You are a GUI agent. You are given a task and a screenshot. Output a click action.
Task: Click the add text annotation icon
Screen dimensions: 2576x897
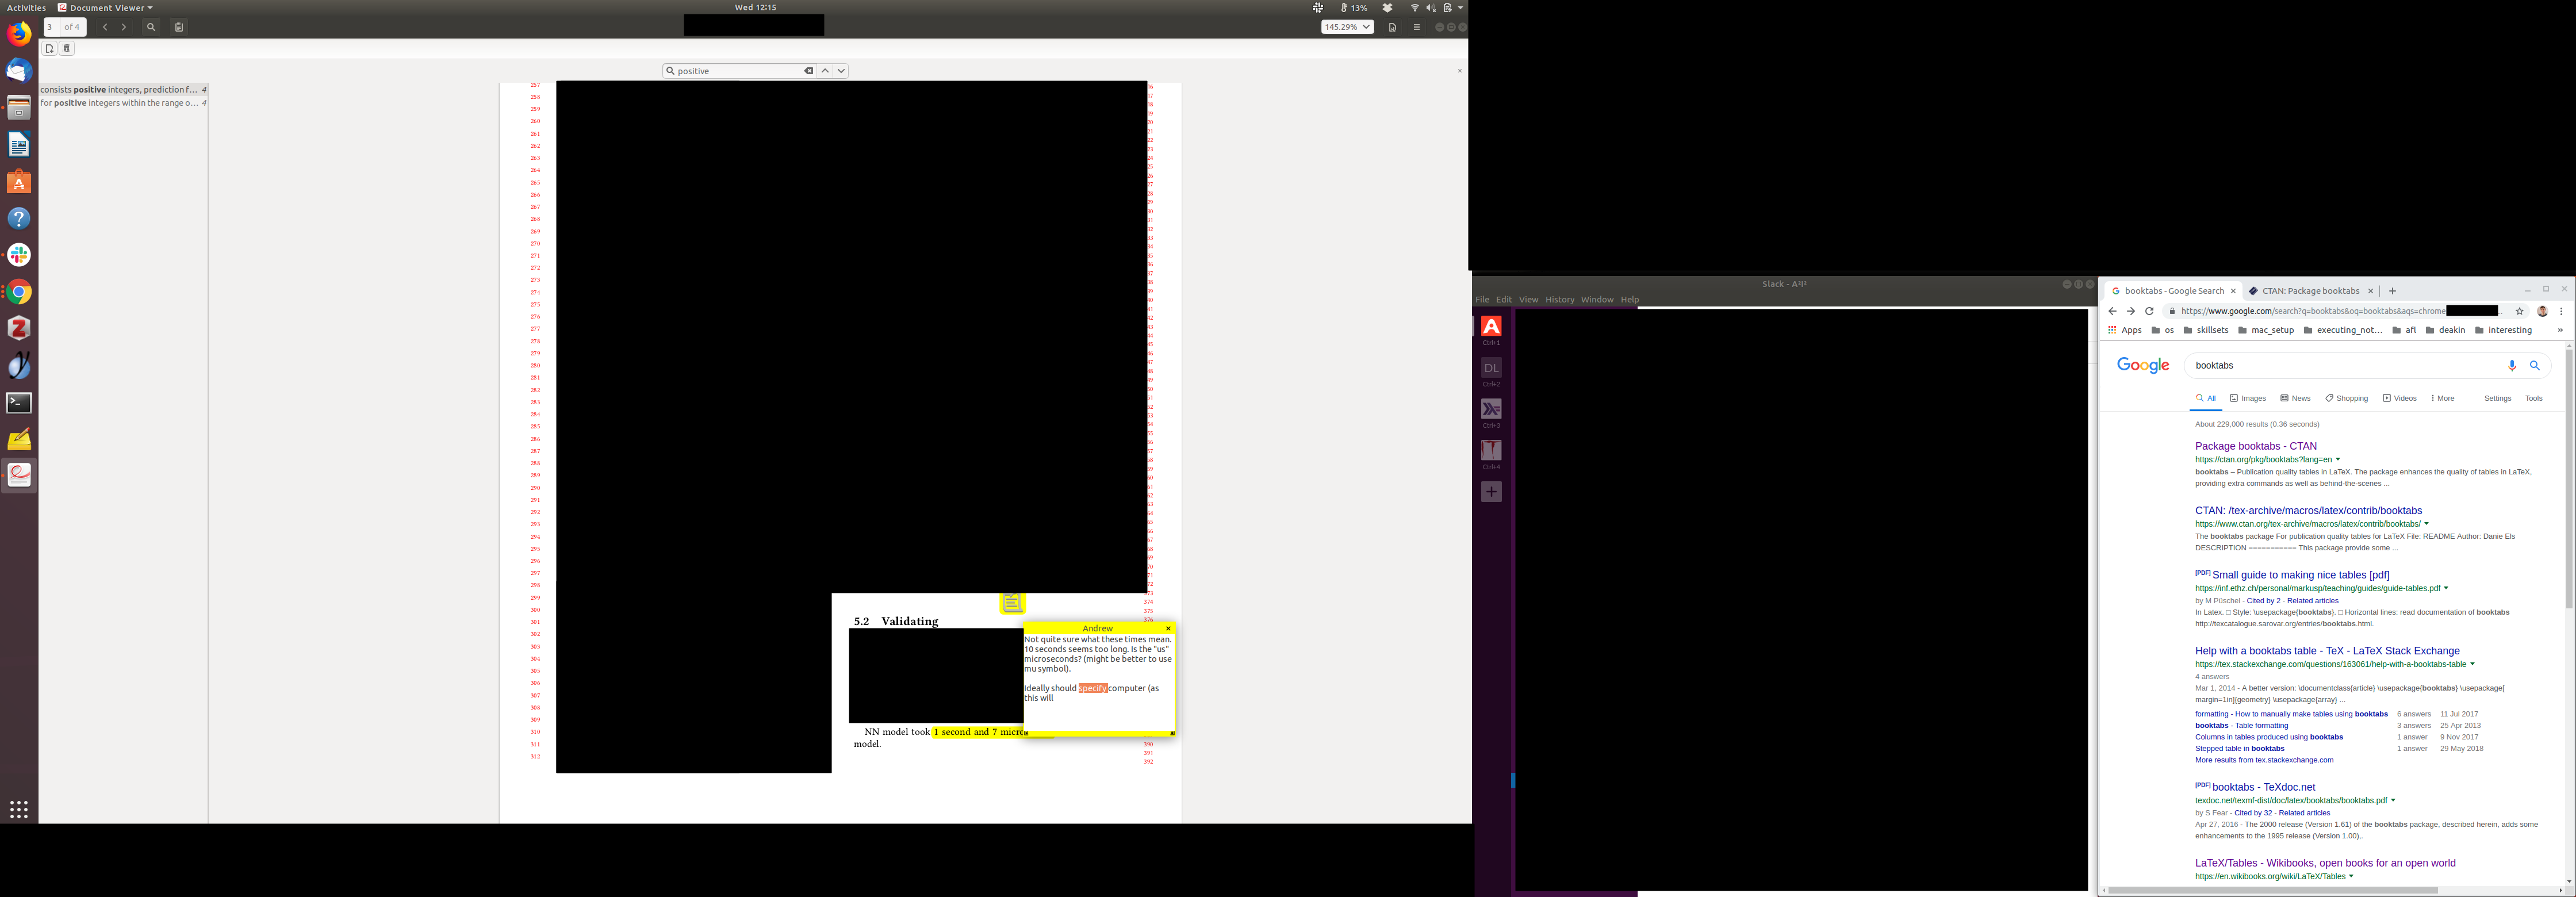pos(49,48)
